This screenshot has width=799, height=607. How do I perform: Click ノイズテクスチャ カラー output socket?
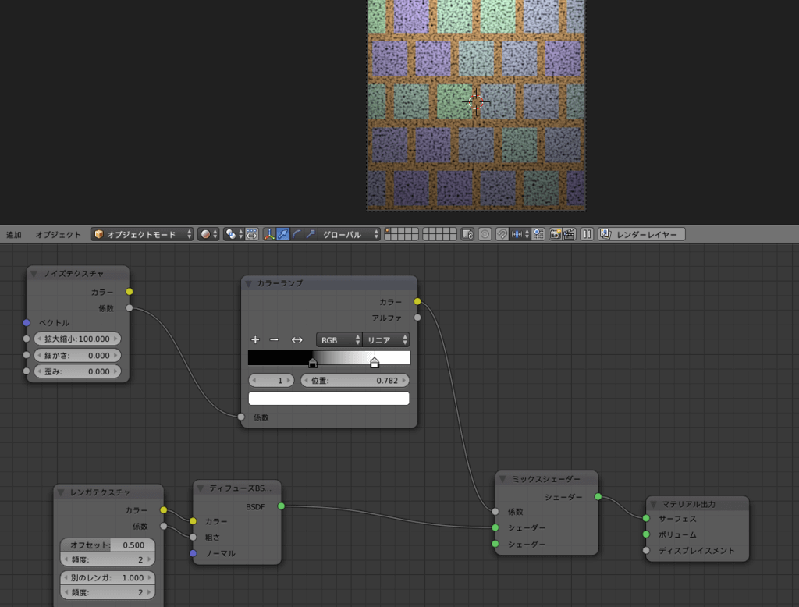(x=130, y=292)
